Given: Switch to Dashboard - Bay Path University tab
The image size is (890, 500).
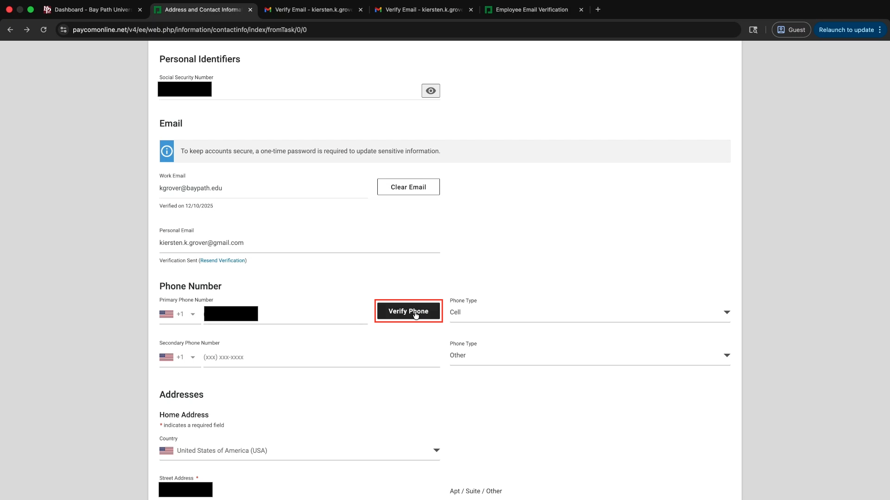Looking at the screenshot, I should (x=93, y=9).
